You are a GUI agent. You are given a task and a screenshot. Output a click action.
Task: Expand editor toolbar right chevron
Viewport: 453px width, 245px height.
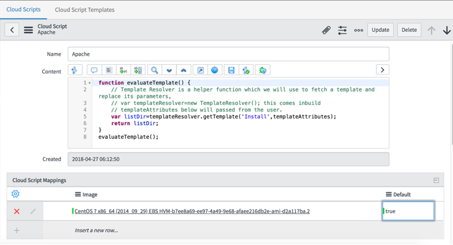tap(383, 70)
